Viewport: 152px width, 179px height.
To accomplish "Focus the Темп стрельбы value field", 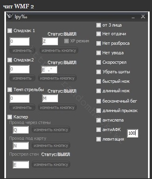I will (x=19, y=98).
